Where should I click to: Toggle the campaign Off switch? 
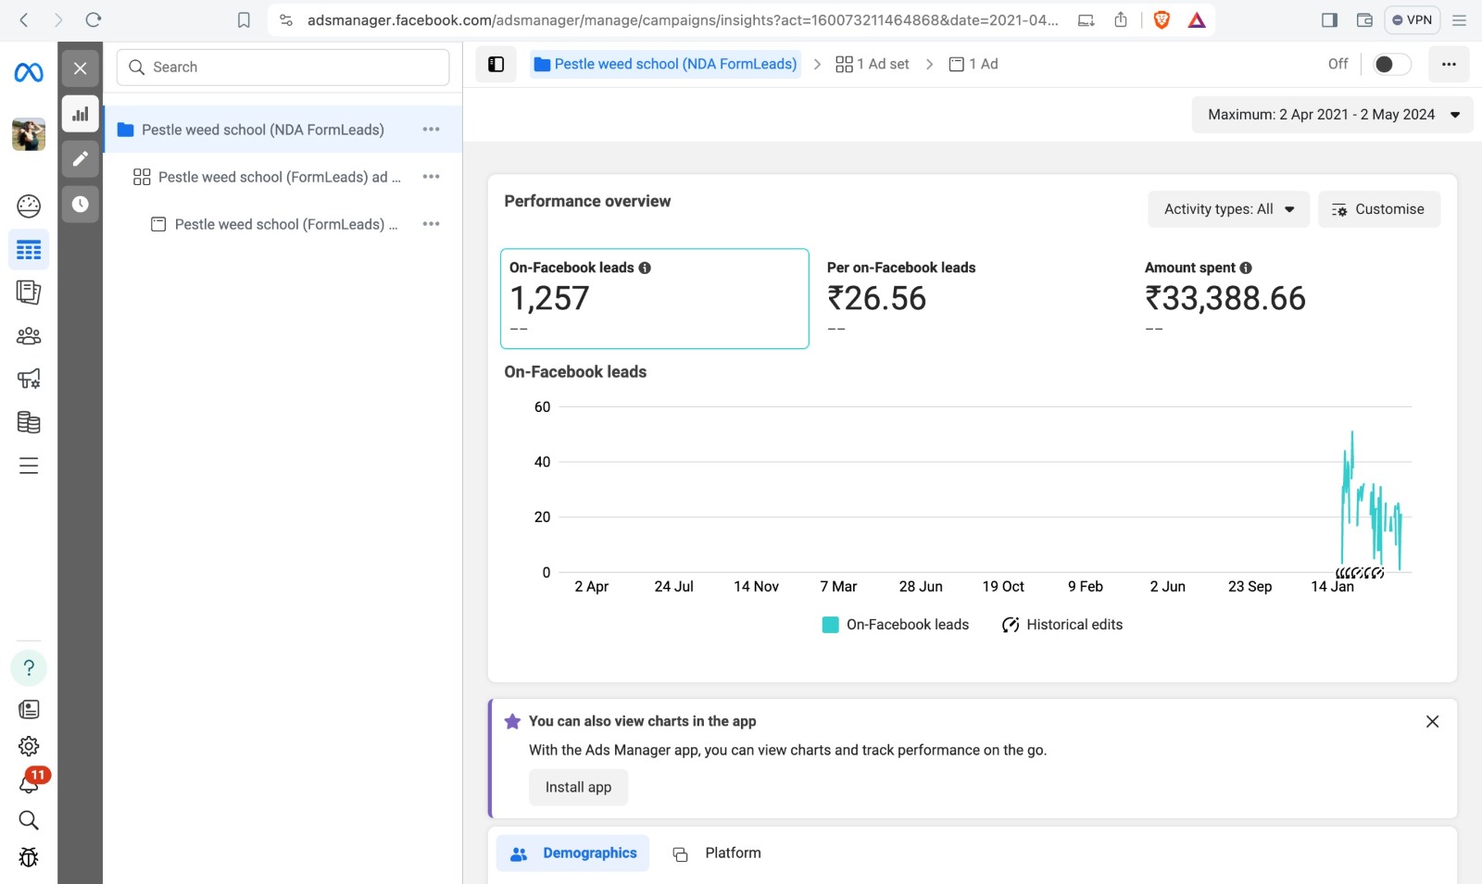(1390, 64)
